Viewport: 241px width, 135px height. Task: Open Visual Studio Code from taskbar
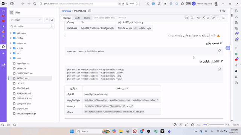coord(156,131)
